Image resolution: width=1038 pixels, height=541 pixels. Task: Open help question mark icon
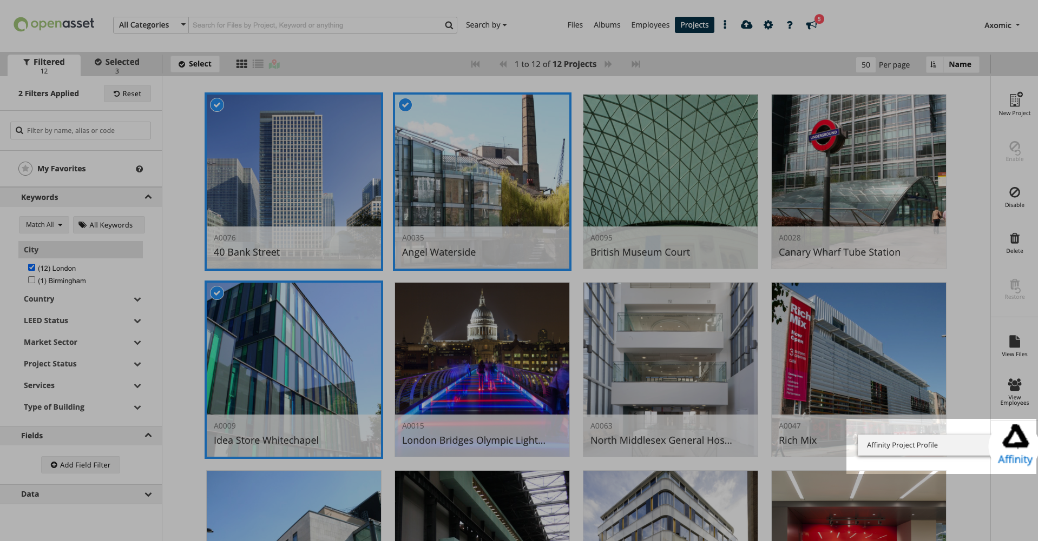tap(790, 25)
